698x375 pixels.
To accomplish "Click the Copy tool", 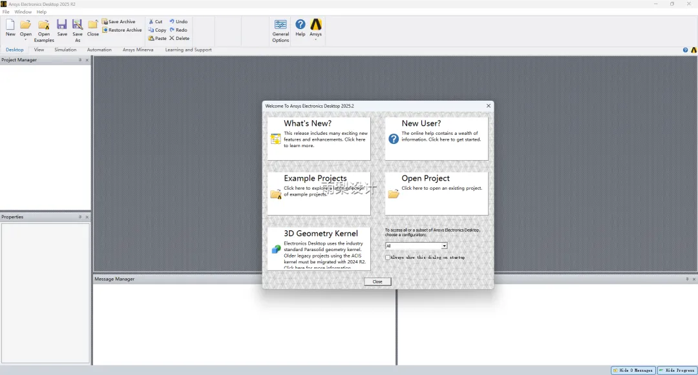I will pos(157,30).
